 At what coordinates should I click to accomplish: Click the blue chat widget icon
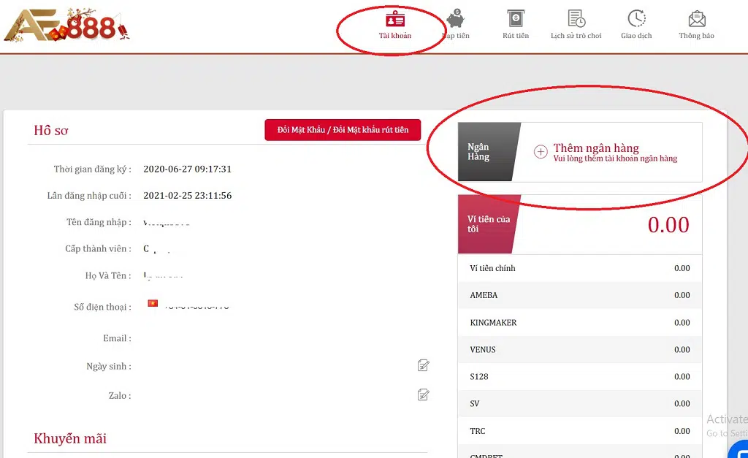click(x=739, y=450)
